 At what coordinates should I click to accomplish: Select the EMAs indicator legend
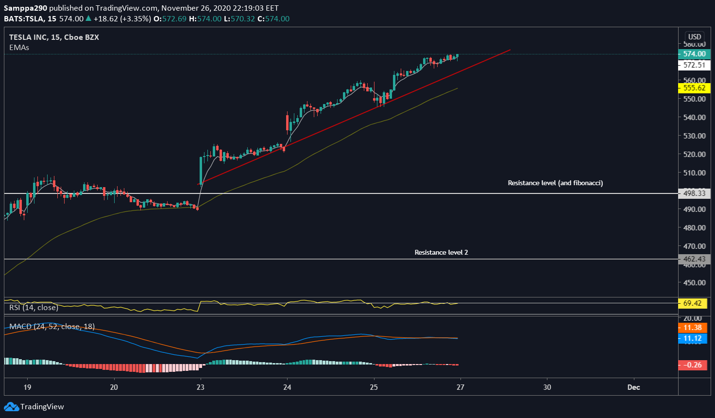pyautogui.click(x=19, y=48)
